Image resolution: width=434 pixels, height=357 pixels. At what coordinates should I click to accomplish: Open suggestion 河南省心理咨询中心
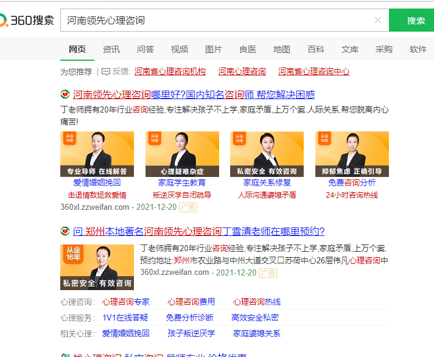click(314, 72)
